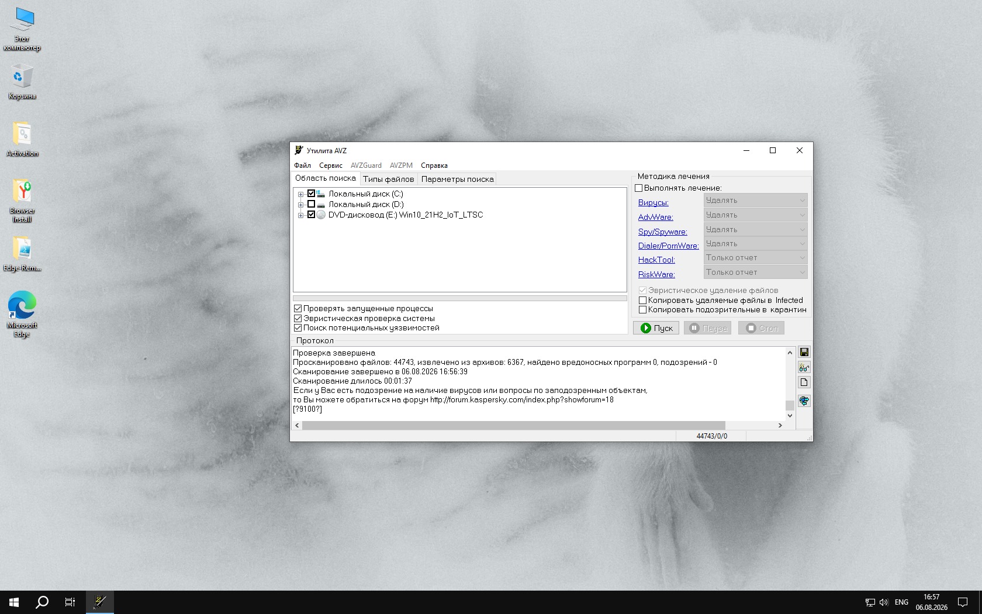The width and height of the screenshot is (982, 614).
Task: Open the taskbar clock showing 16:57
Action: [x=932, y=602]
